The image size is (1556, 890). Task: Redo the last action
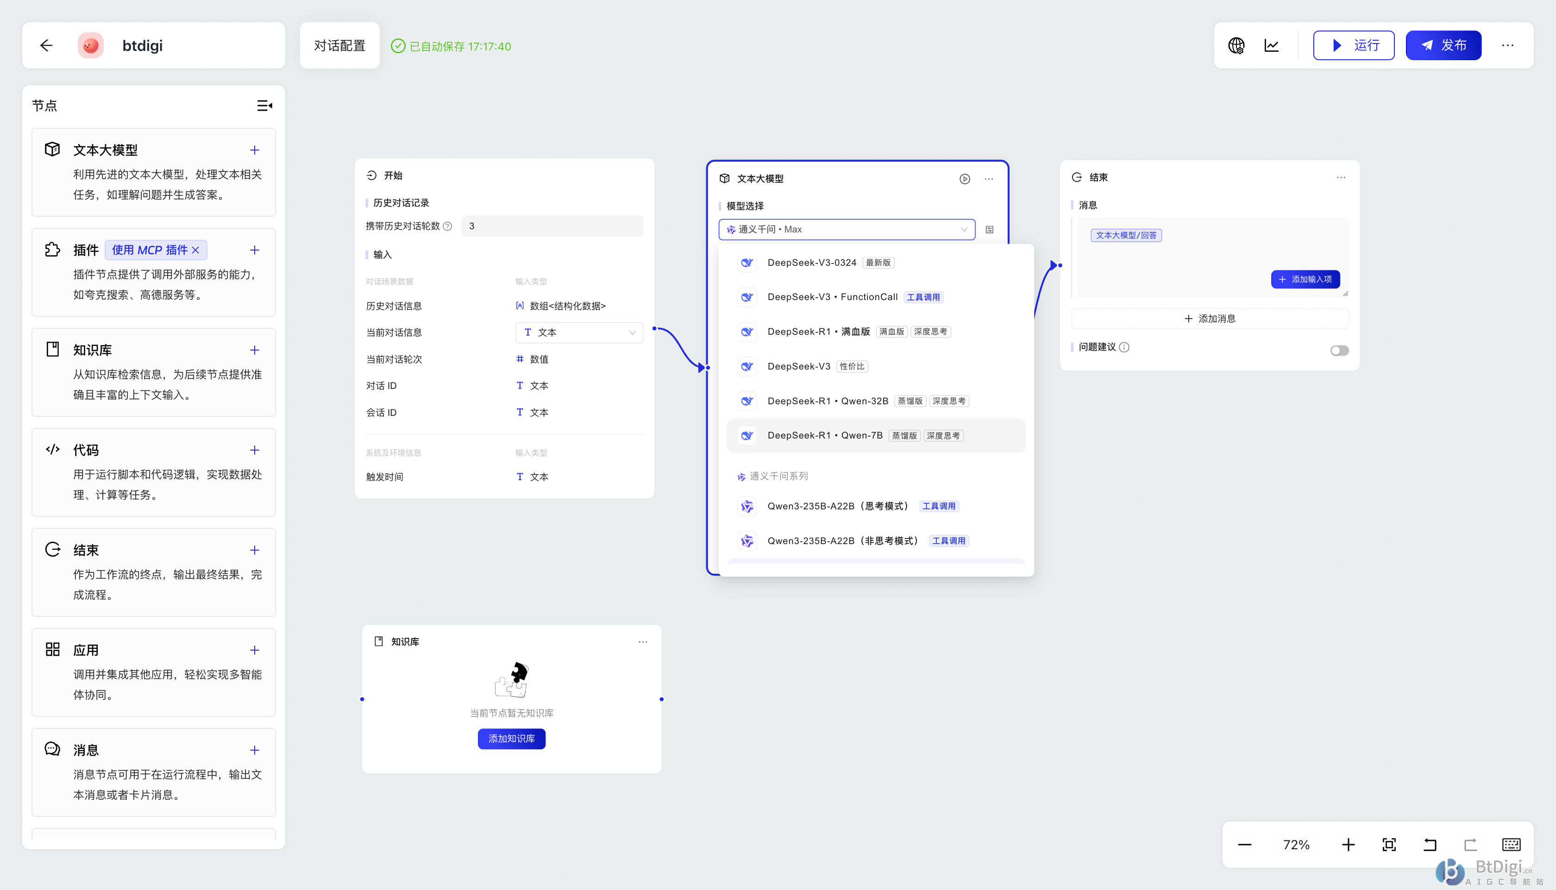[x=1470, y=846]
